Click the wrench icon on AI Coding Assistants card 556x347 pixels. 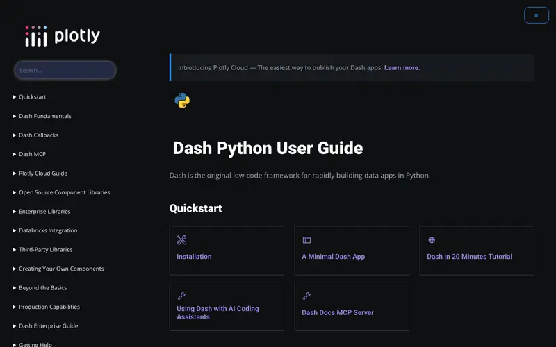tap(181, 296)
